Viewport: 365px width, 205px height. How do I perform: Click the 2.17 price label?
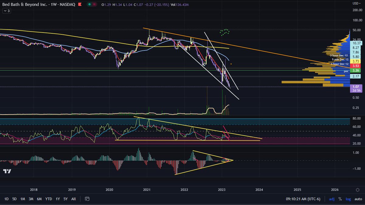pyautogui.click(x=355, y=76)
